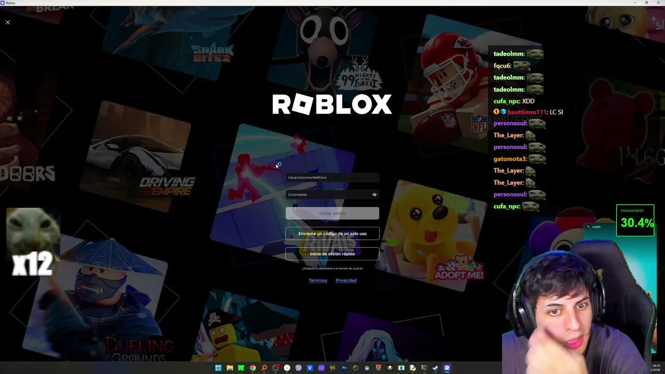Open the Términos link
665x374 pixels.
(x=318, y=280)
